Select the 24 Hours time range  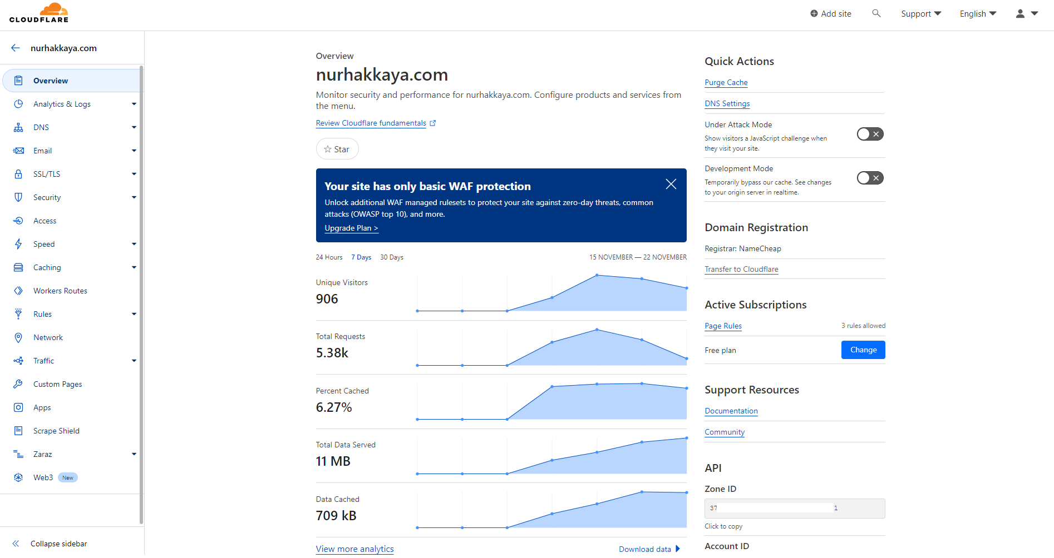click(x=329, y=257)
